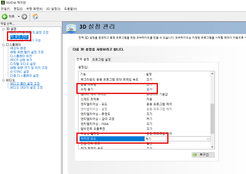Image resolution: width=246 pixels, height=174 pixels.
Task: Open the 저지연 모드 value dropdown
Action: click(208, 139)
